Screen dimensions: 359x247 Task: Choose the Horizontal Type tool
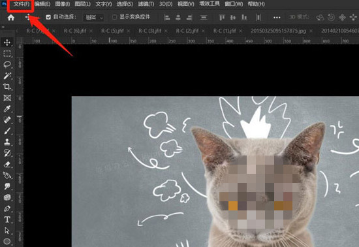(7, 220)
